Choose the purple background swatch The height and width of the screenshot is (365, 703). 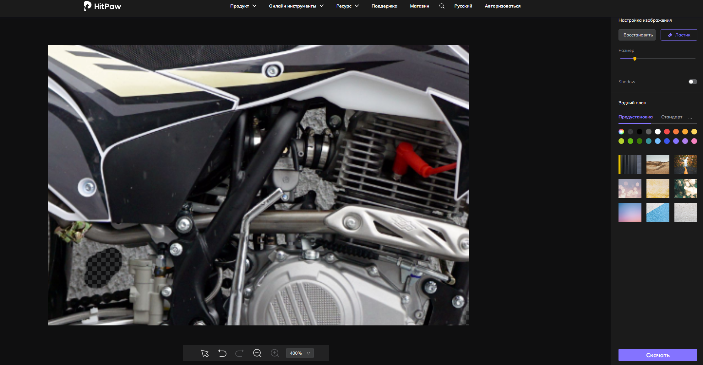(x=685, y=141)
